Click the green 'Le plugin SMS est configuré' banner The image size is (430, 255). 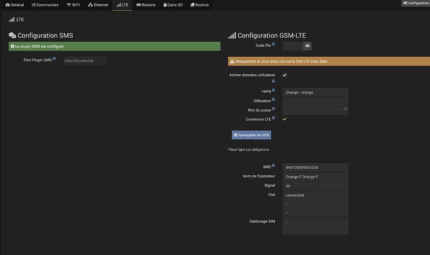[115, 46]
